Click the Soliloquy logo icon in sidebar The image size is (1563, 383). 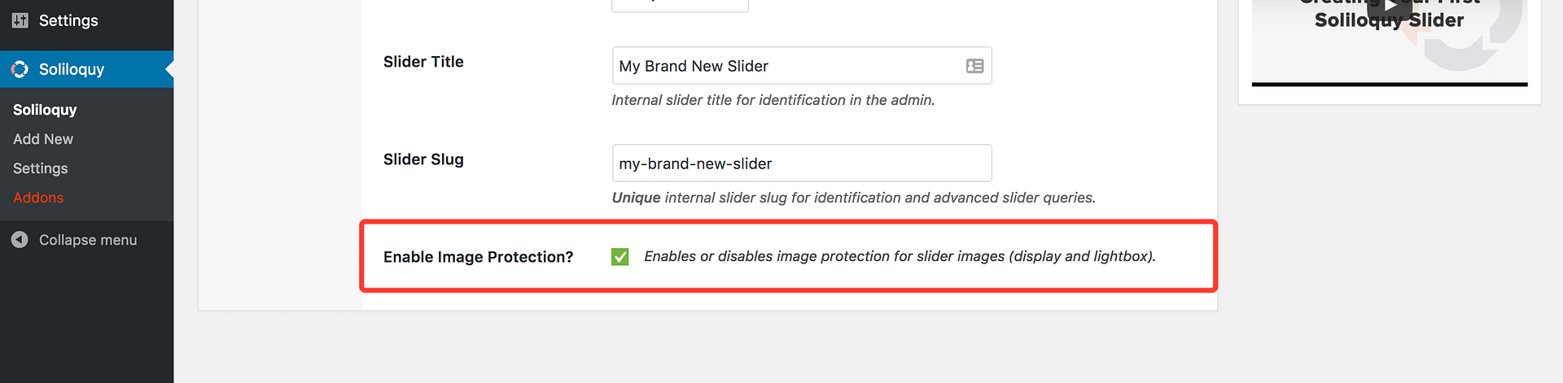(x=20, y=69)
